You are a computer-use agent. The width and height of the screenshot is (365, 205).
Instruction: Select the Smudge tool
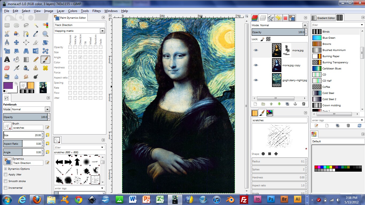(x=26, y=76)
